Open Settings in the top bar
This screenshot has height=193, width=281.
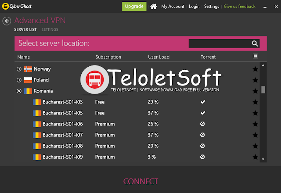pyautogui.click(x=212, y=7)
